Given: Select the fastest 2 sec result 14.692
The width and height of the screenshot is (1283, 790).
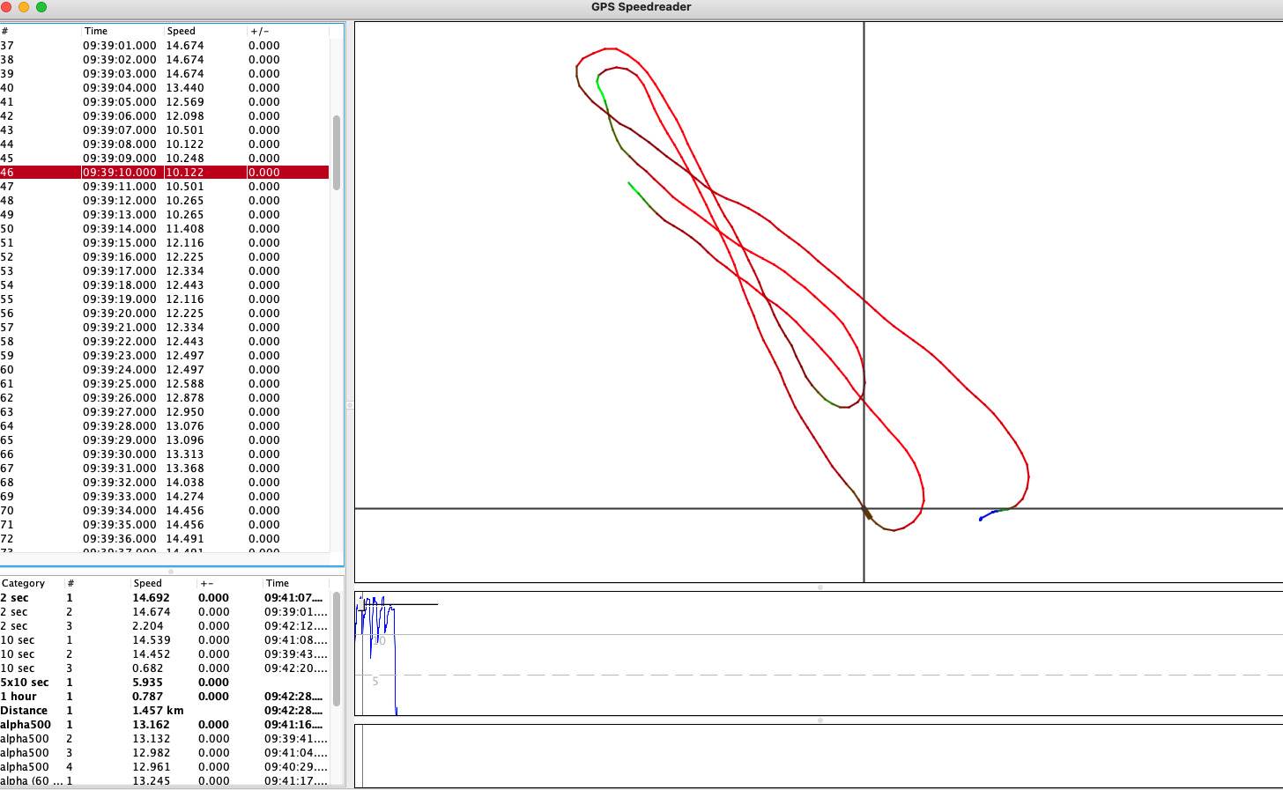Looking at the screenshot, I should (151, 598).
